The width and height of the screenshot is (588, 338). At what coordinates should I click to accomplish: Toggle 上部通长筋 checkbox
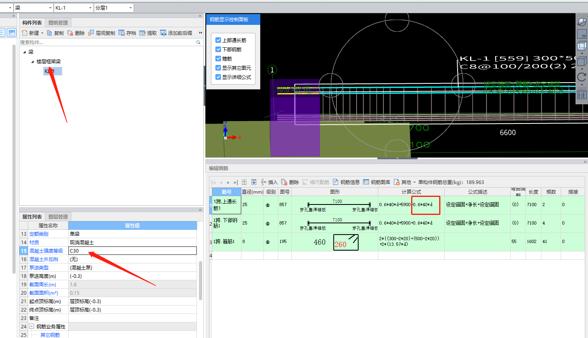218,40
